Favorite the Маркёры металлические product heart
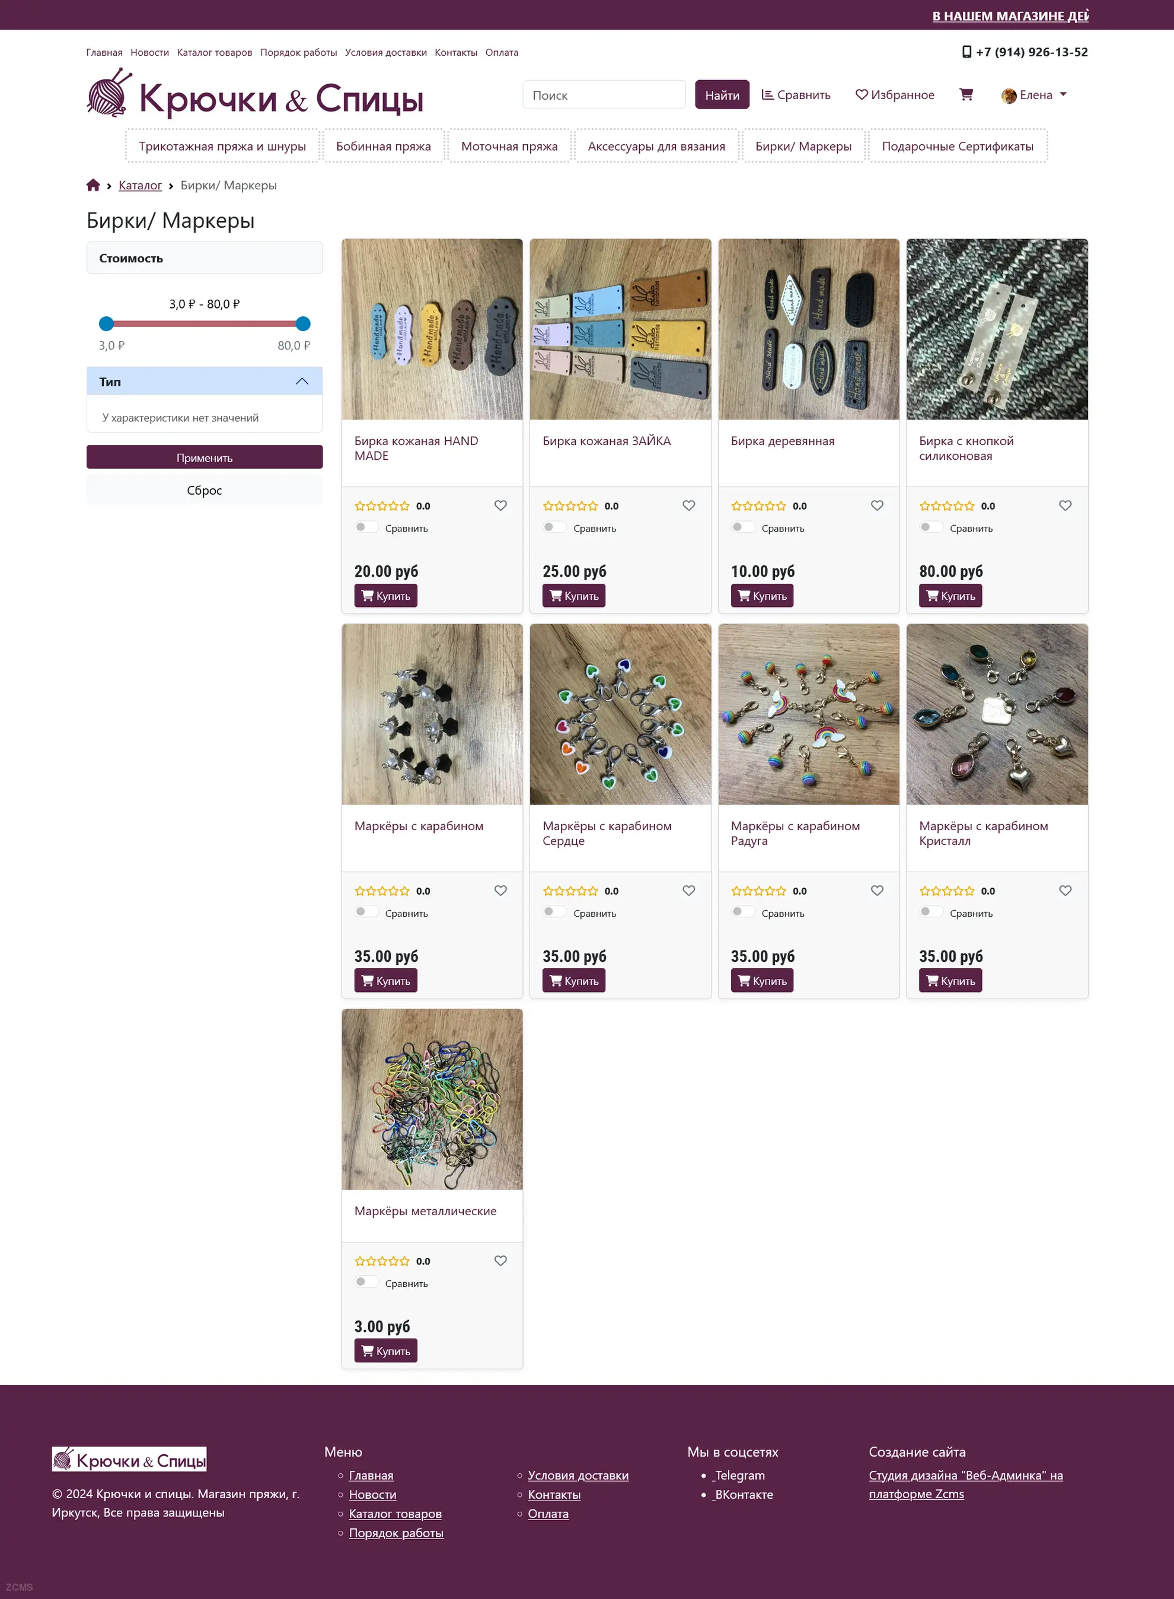 tap(500, 1261)
